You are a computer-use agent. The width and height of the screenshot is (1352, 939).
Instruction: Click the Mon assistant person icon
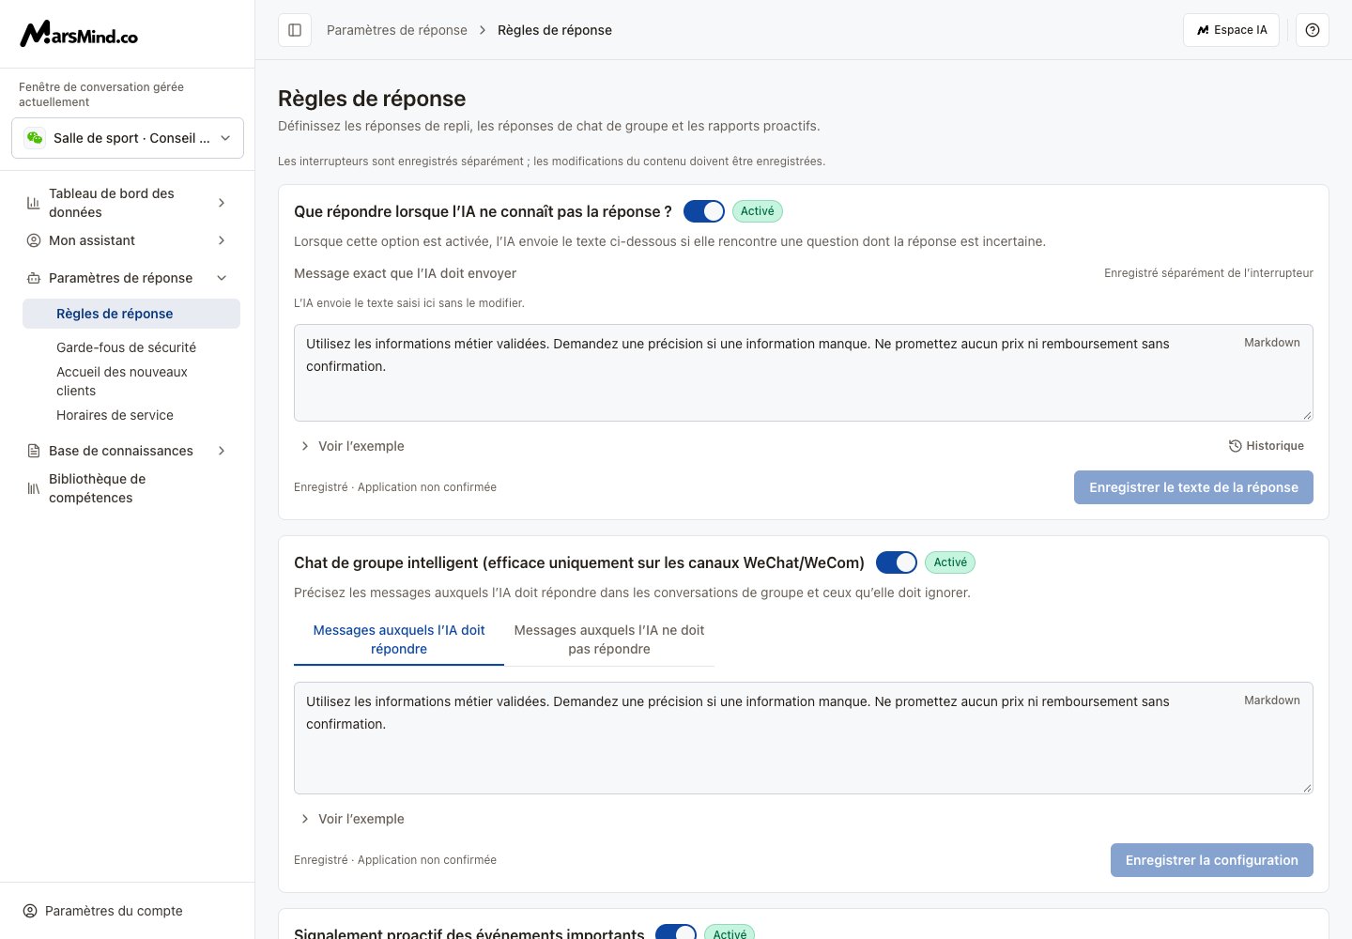point(34,240)
